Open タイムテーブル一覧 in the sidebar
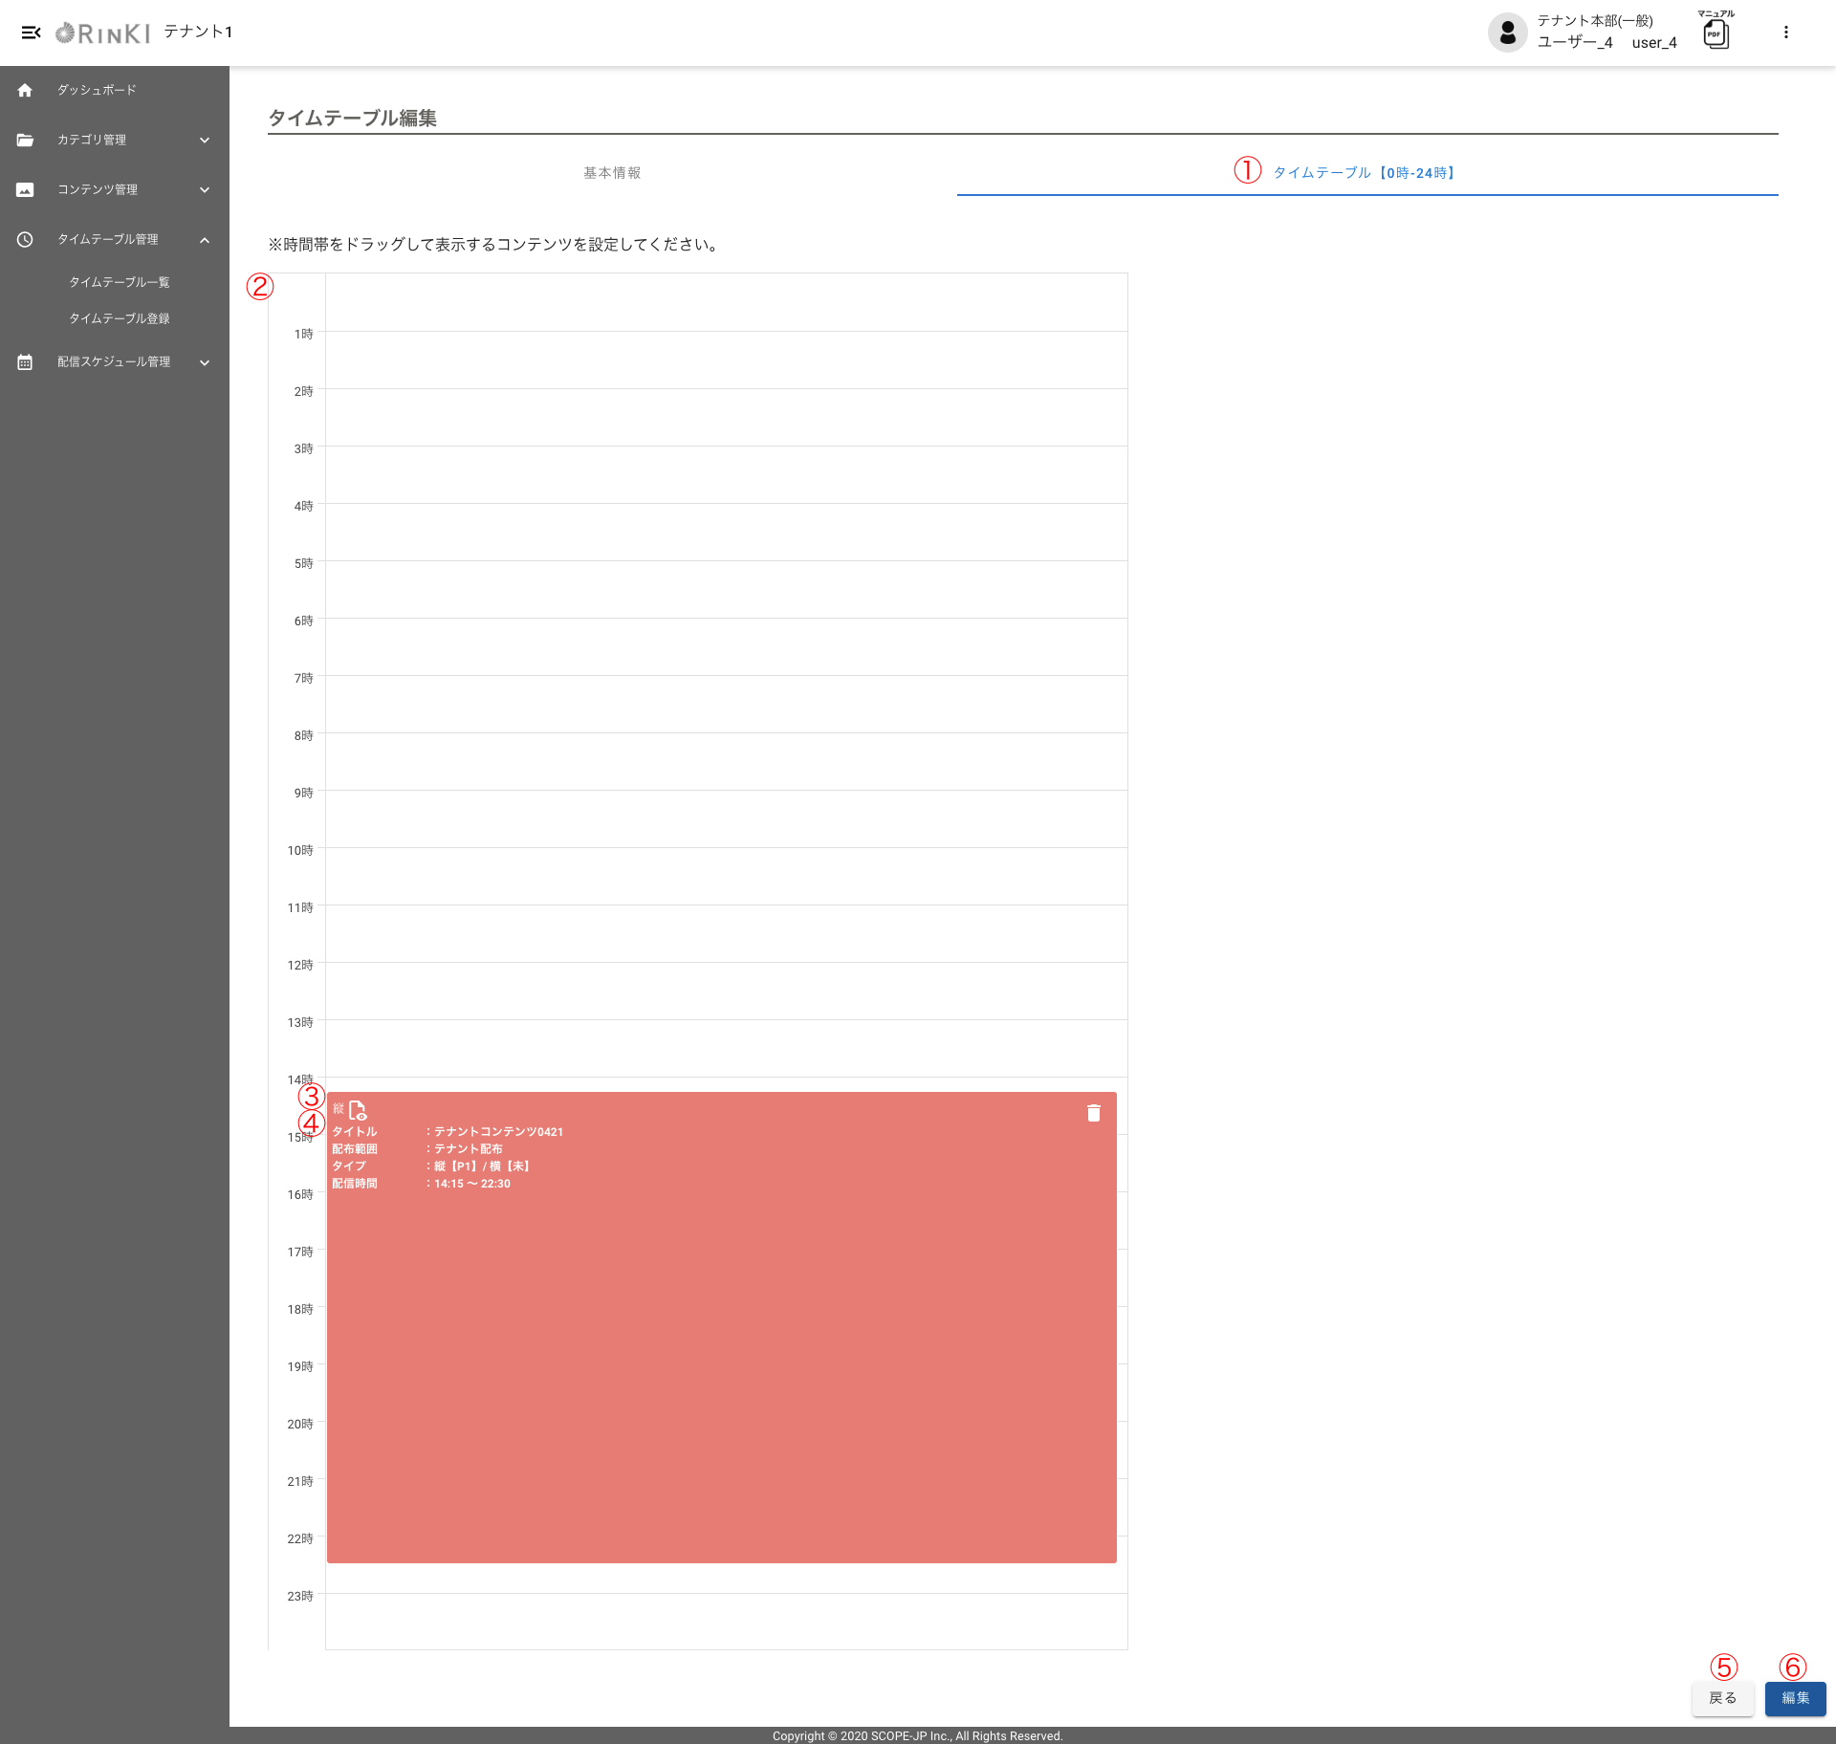Screen dimensions: 1836x1744 120,282
